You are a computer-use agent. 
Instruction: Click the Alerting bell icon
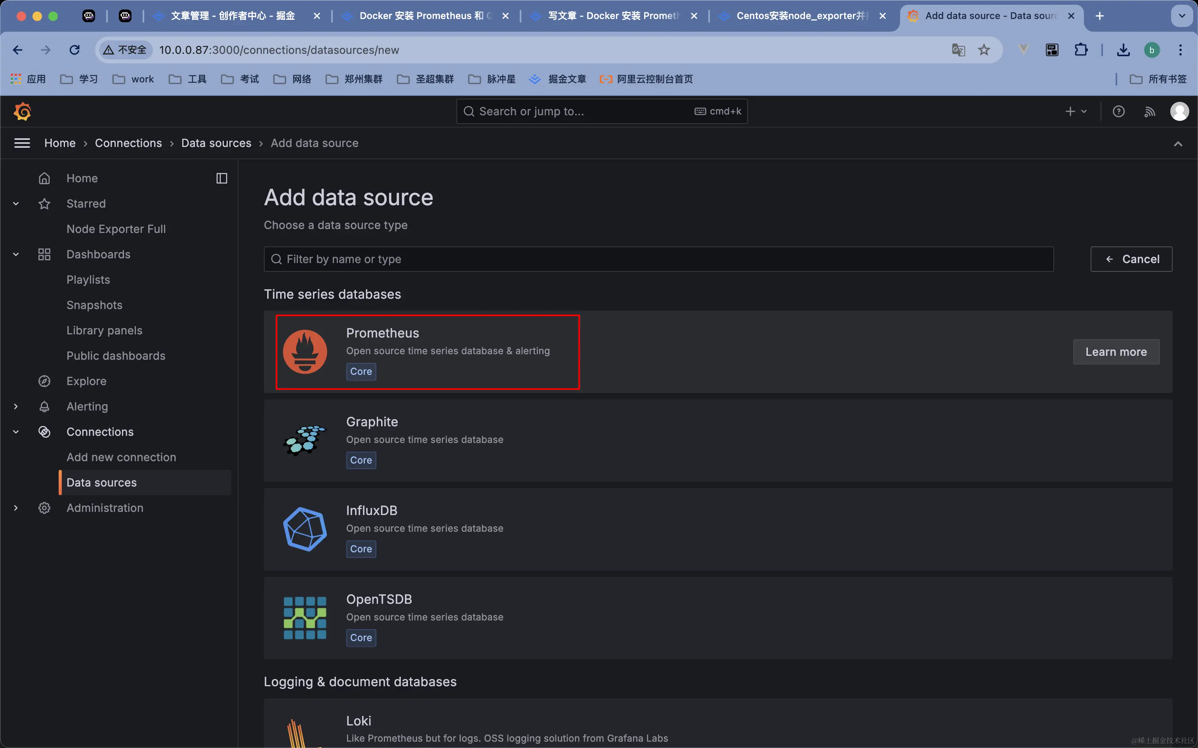click(x=44, y=406)
